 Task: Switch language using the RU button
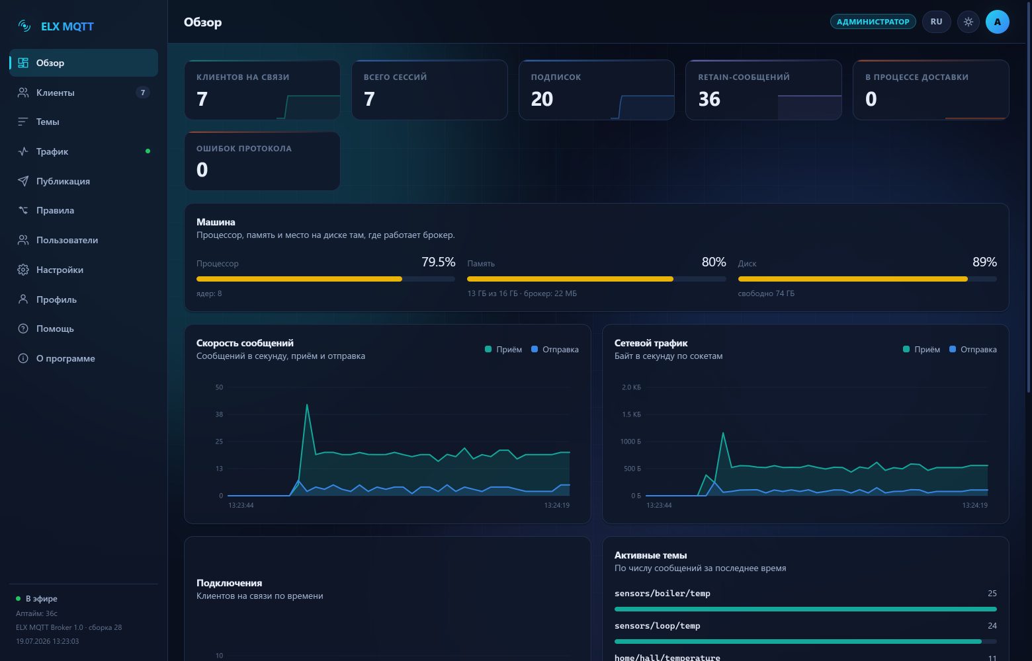(x=936, y=22)
